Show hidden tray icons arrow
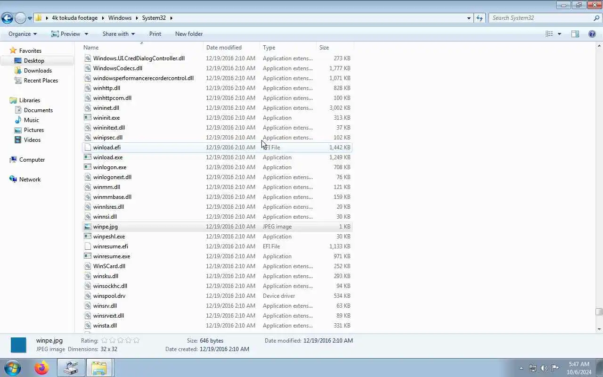 [521, 368]
